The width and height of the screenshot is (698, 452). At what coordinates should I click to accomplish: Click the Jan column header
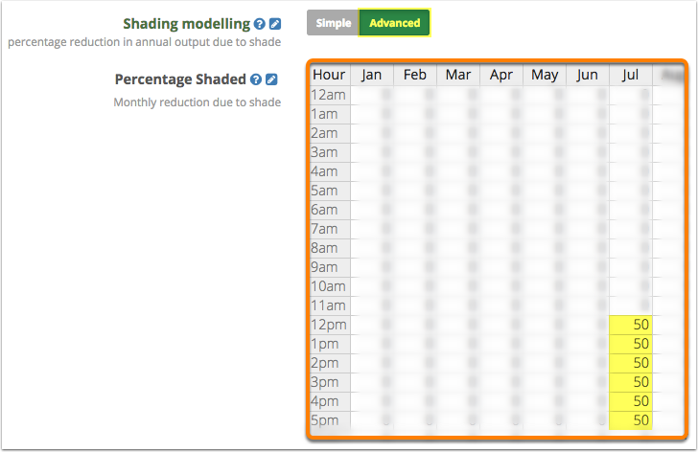coord(371,75)
